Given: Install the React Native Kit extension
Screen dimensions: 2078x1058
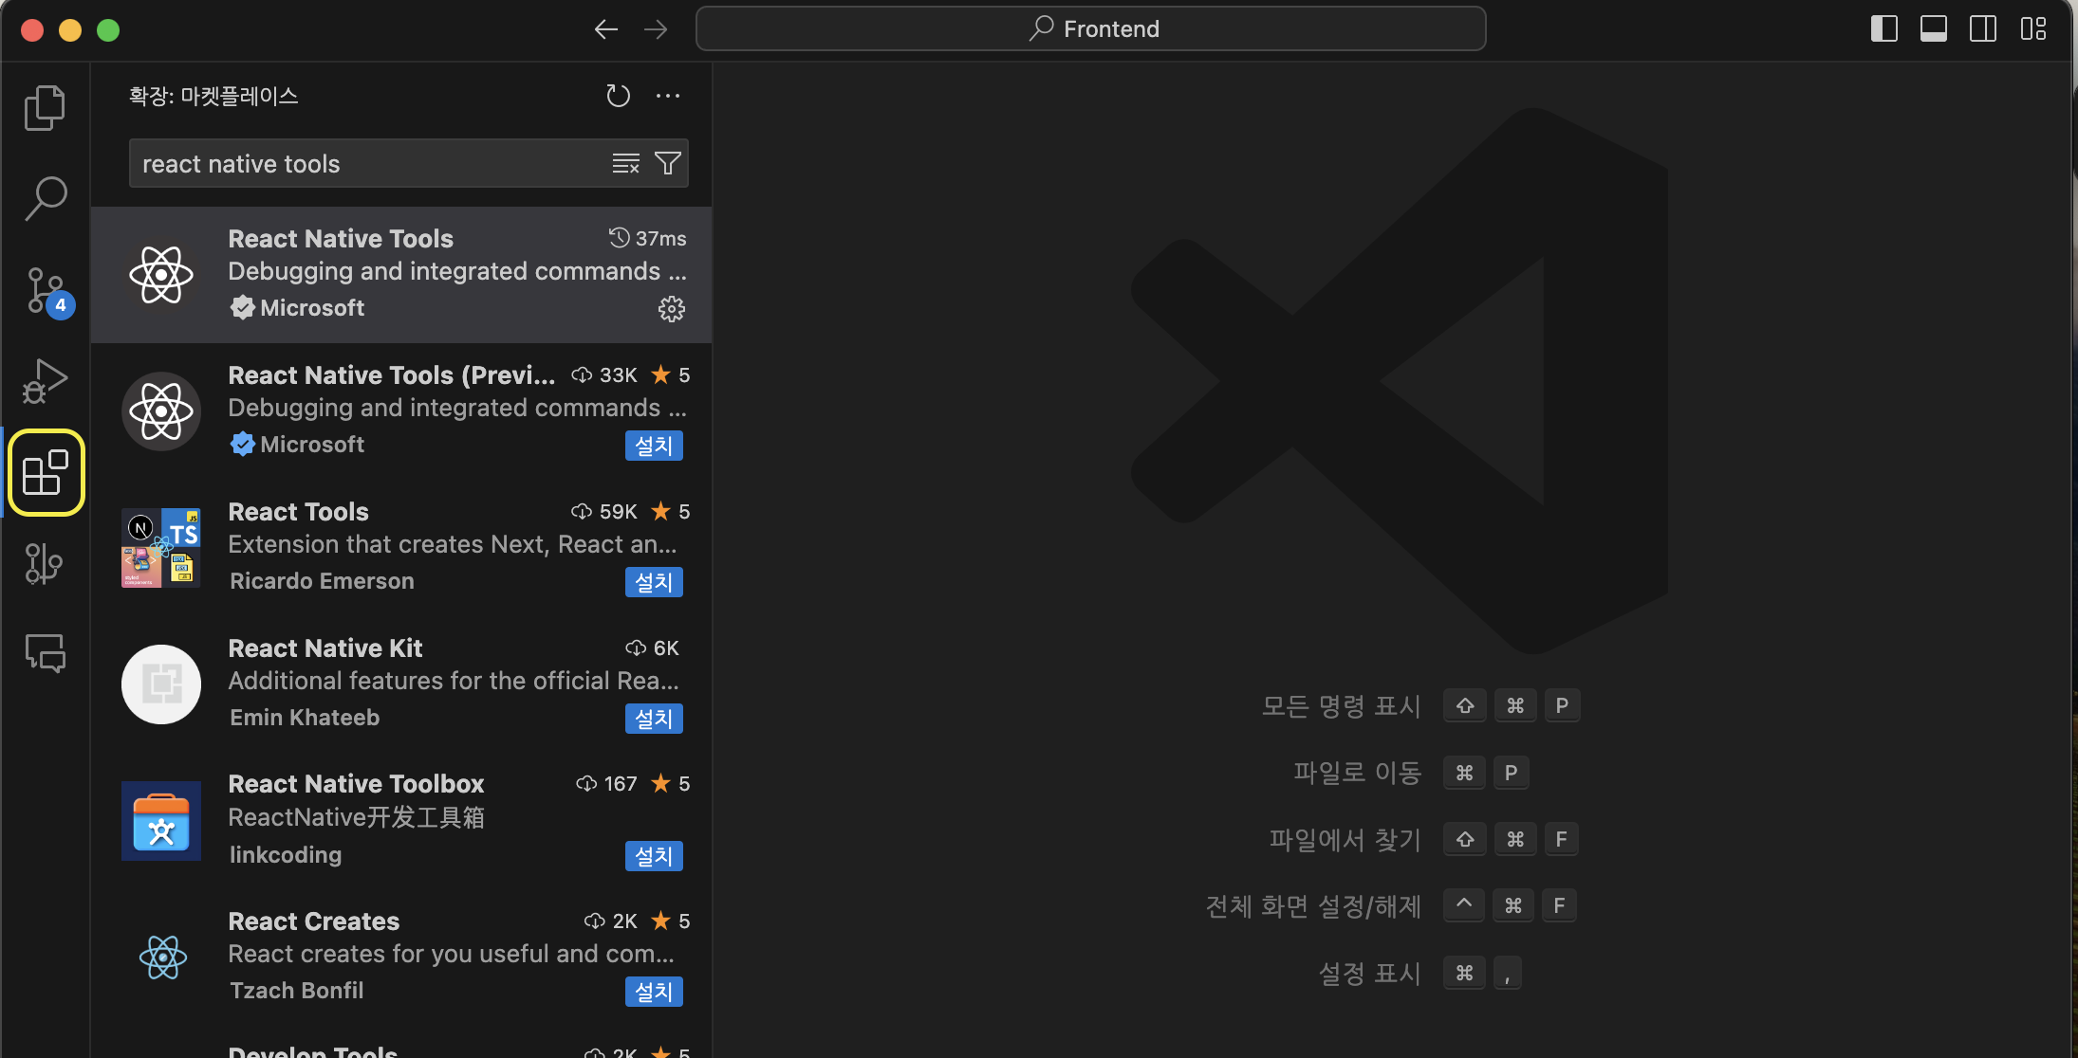Looking at the screenshot, I should coord(654,719).
